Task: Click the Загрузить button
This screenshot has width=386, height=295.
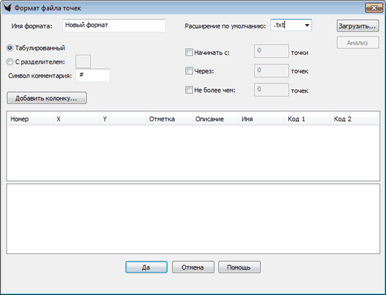Action: pos(357,27)
